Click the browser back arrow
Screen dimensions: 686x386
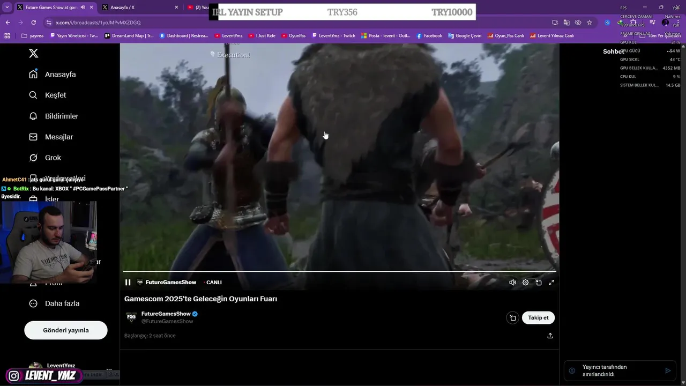(x=8, y=23)
